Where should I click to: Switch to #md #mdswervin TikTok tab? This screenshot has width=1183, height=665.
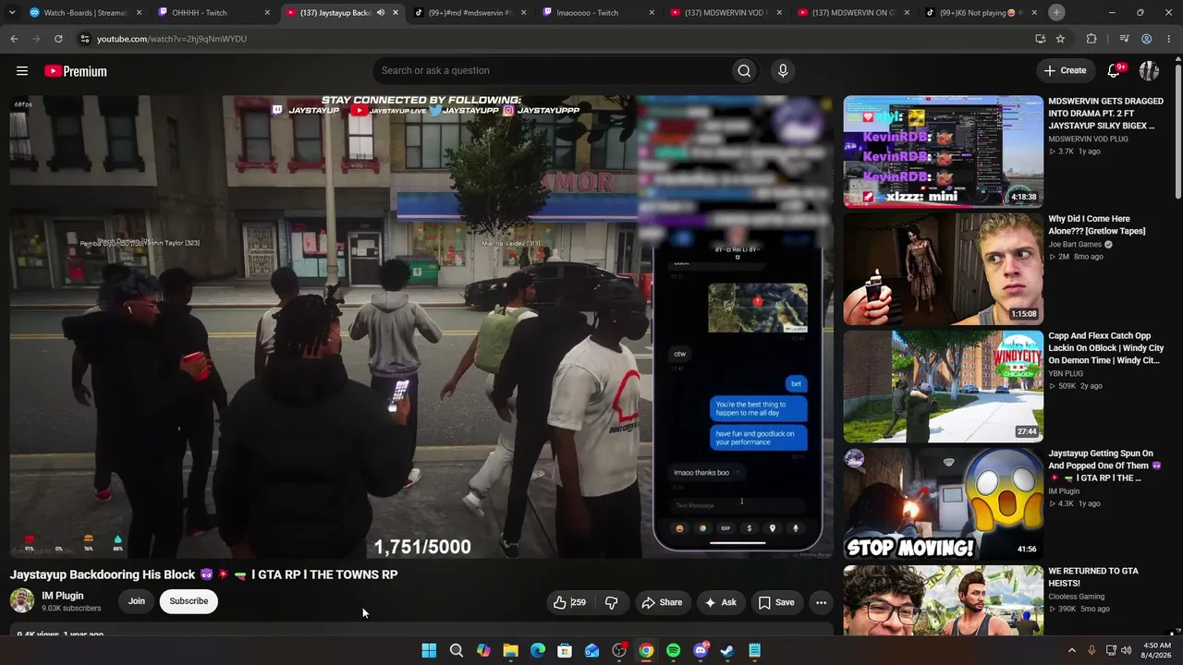pyautogui.click(x=471, y=13)
